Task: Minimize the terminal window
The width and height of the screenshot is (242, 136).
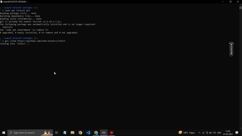Action: (x=223, y=2)
